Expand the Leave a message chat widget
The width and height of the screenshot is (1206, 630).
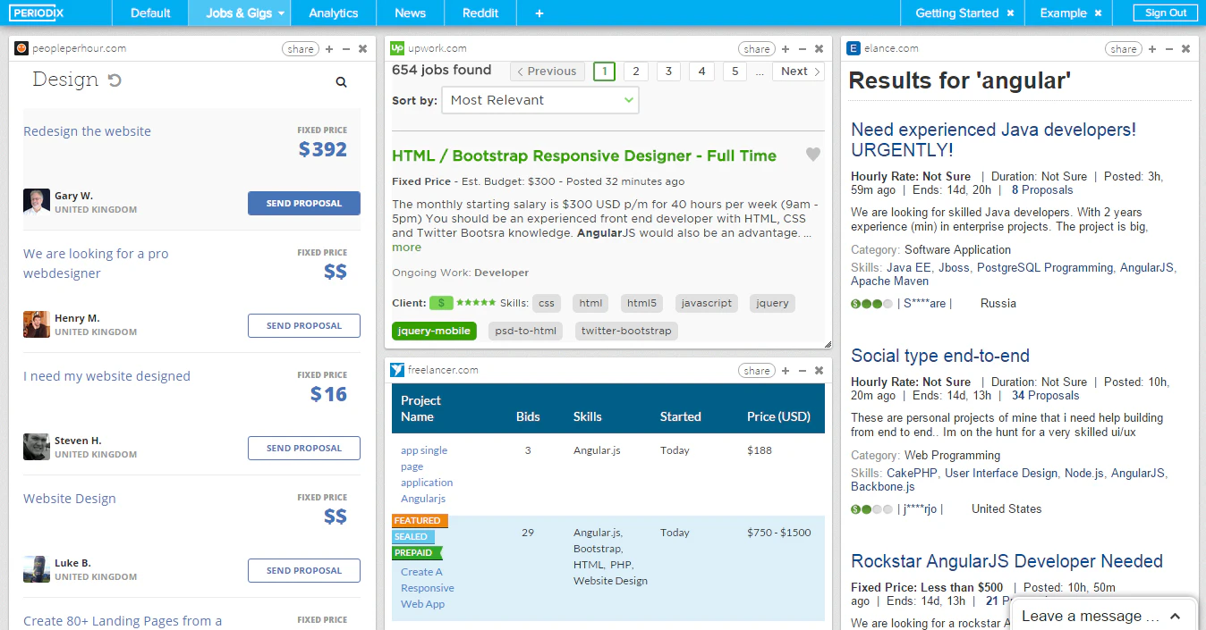tap(1102, 615)
